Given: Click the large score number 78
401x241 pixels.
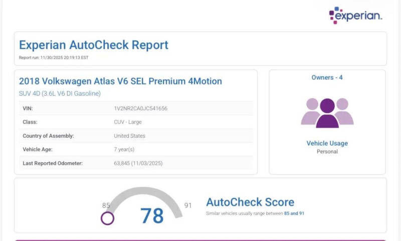Looking at the screenshot, I should [152, 216].
